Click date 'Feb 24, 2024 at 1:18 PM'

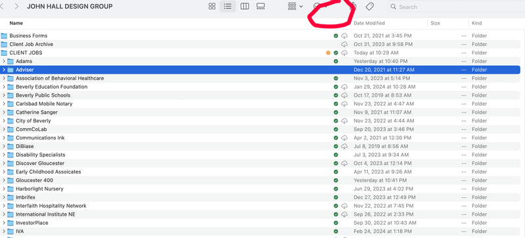(383, 231)
